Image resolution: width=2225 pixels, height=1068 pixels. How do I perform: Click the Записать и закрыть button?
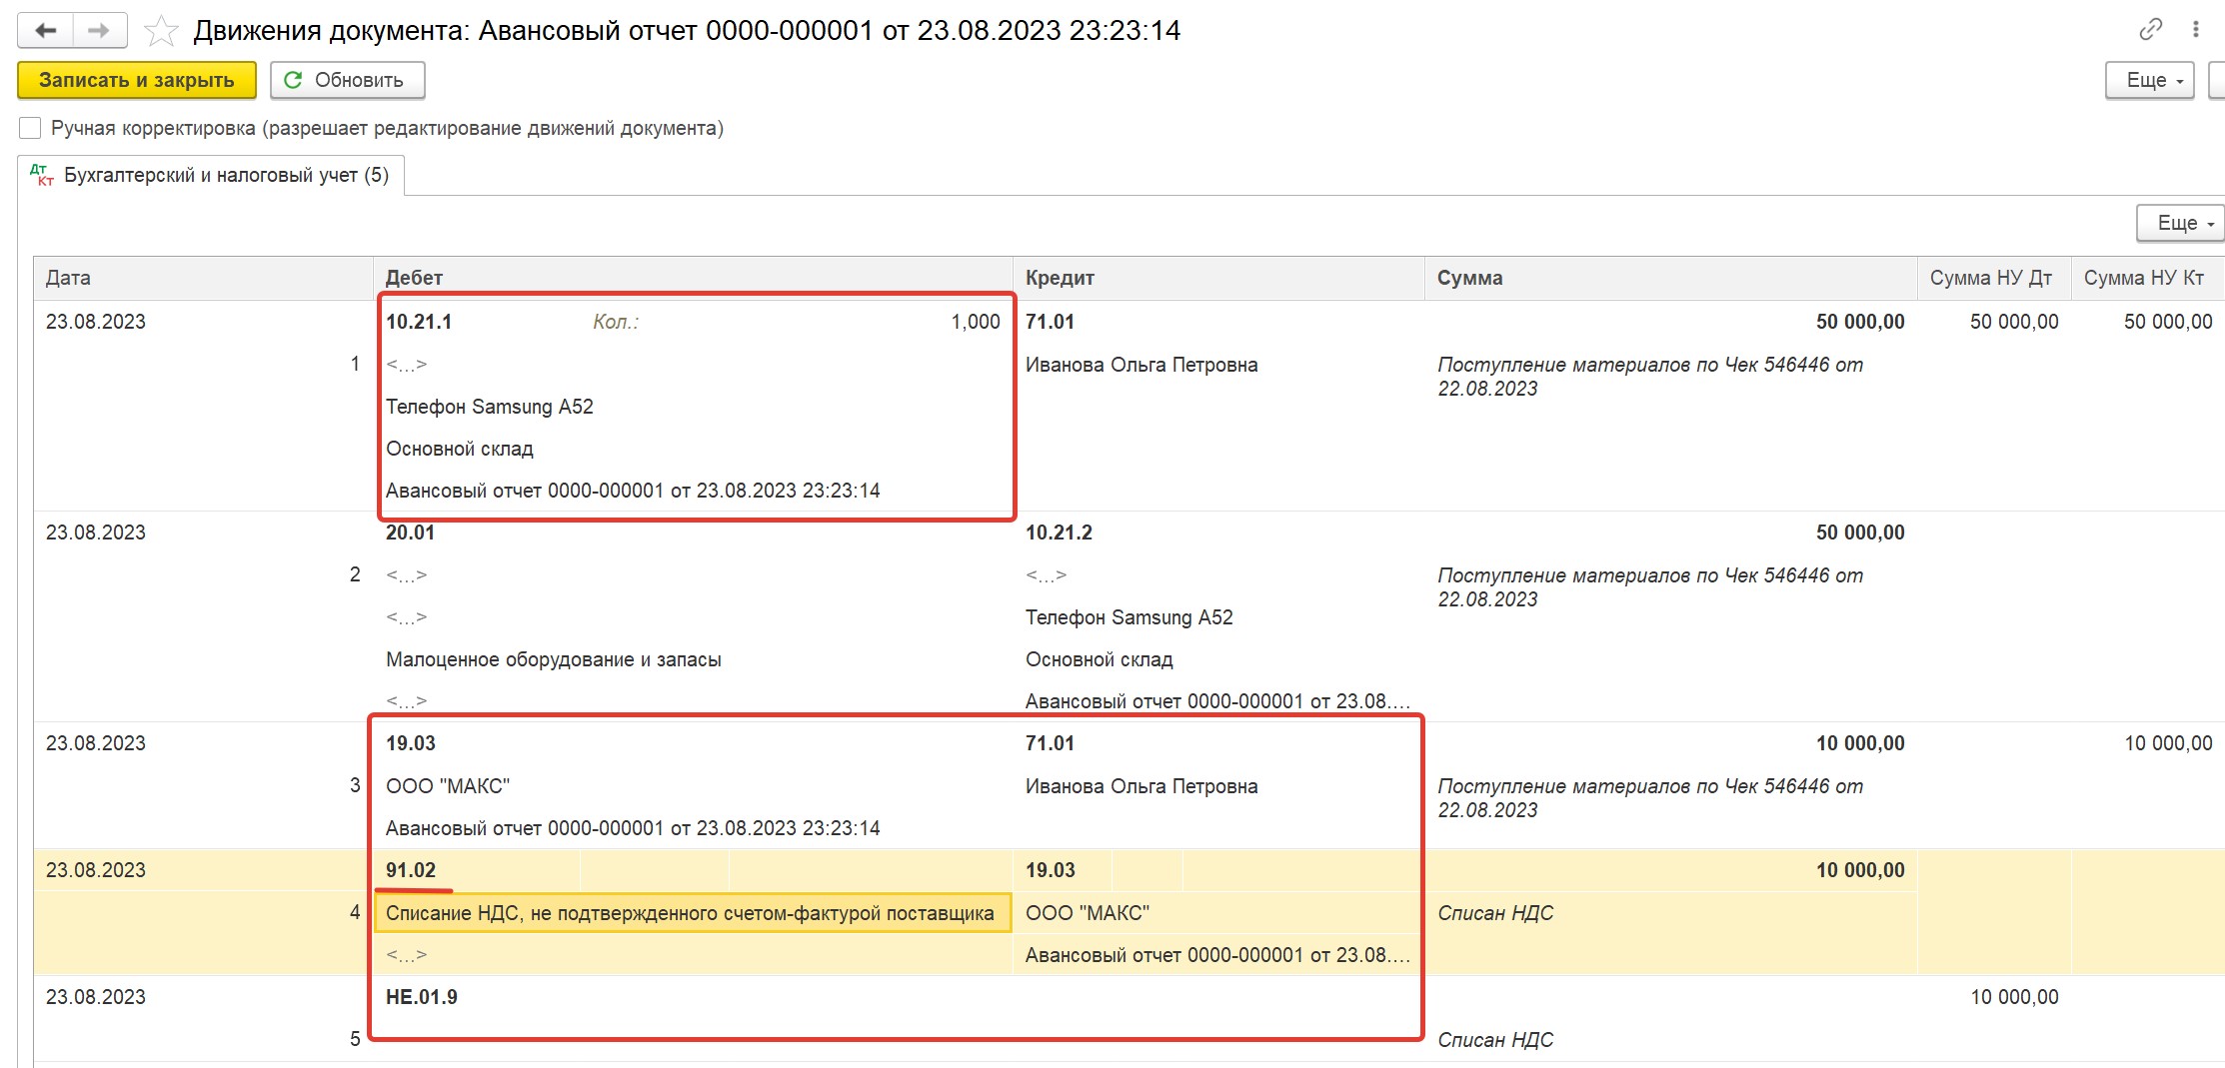[137, 80]
